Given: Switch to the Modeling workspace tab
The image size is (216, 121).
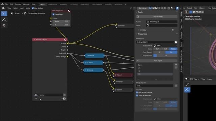Looking at the screenshot, I should [63, 4].
